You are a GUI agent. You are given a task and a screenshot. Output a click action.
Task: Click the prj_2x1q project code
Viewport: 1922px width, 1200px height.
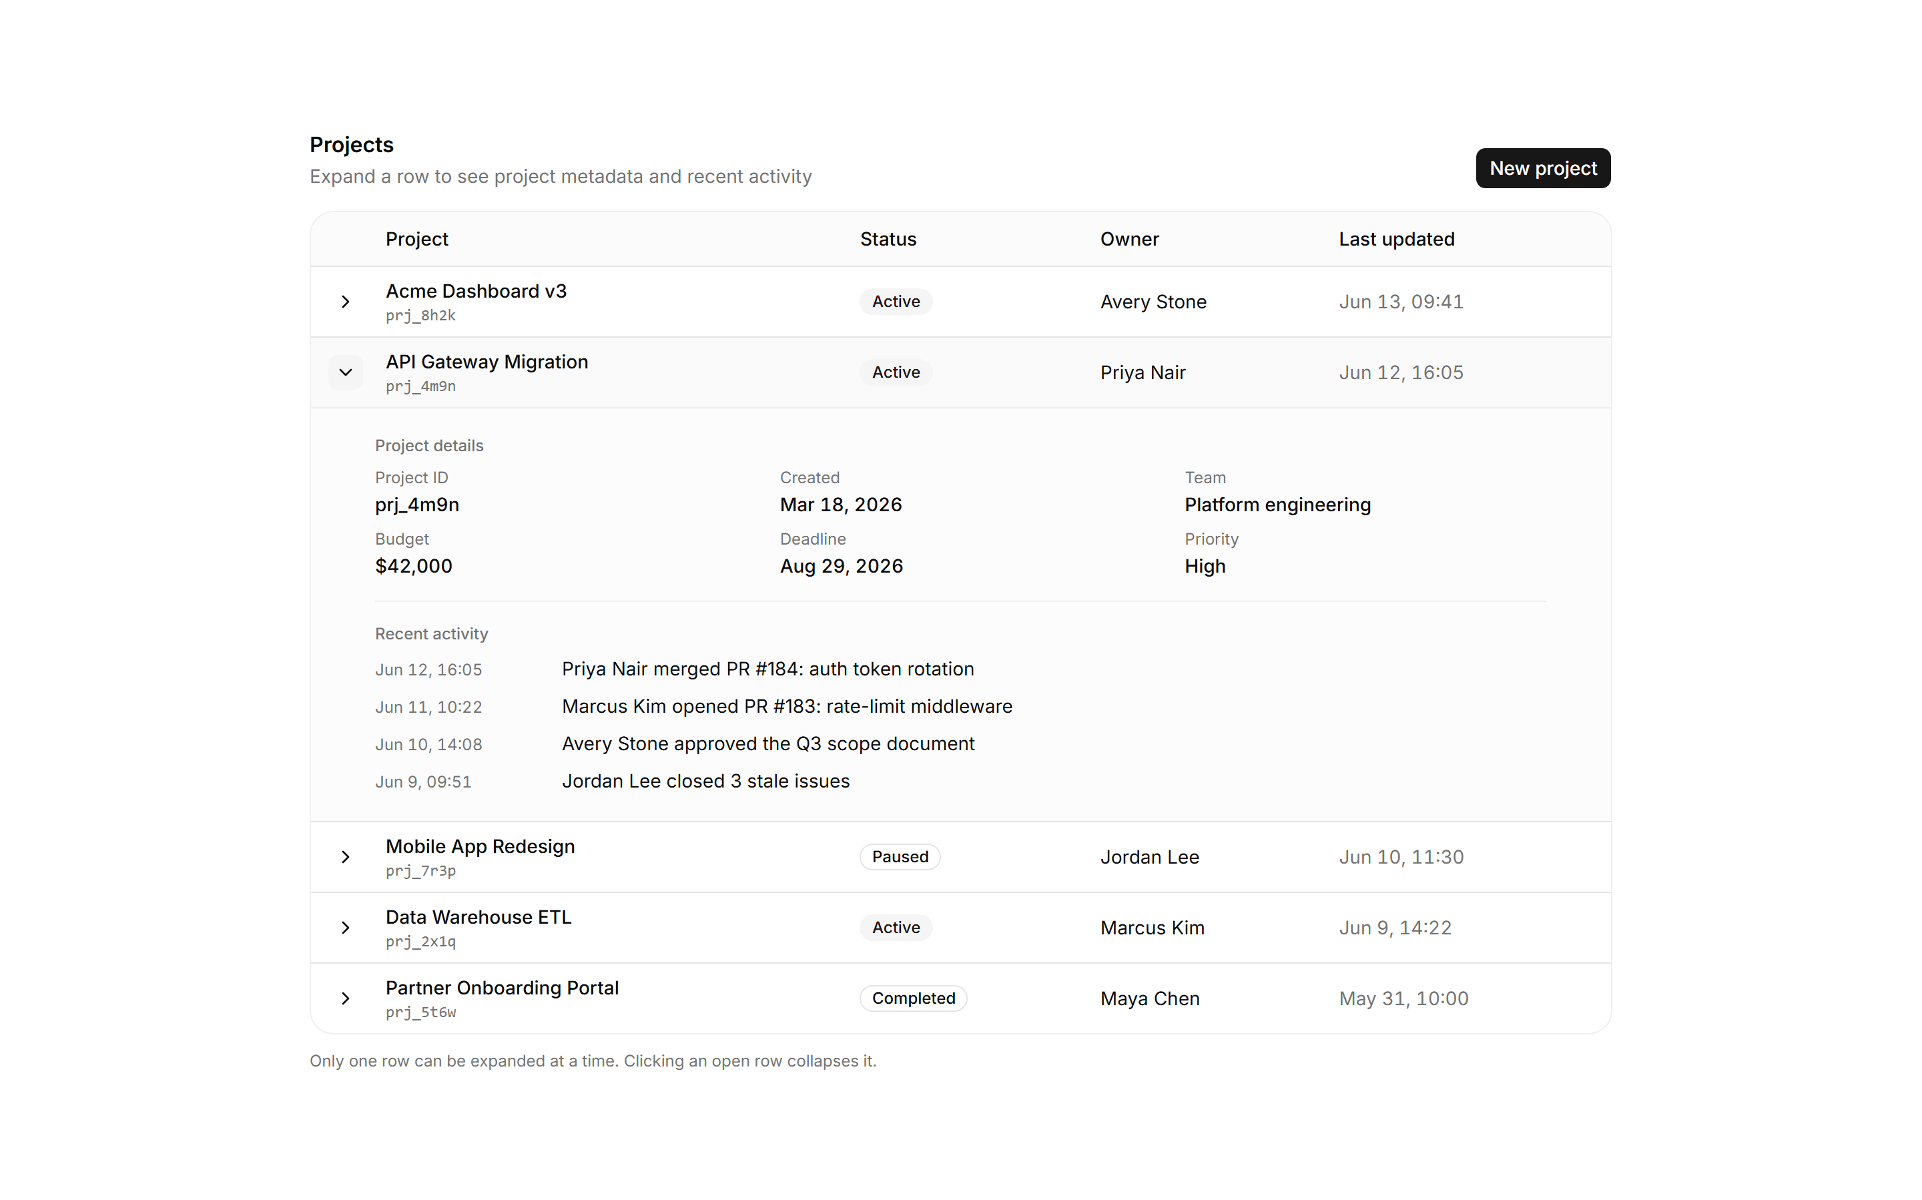tap(420, 942)
